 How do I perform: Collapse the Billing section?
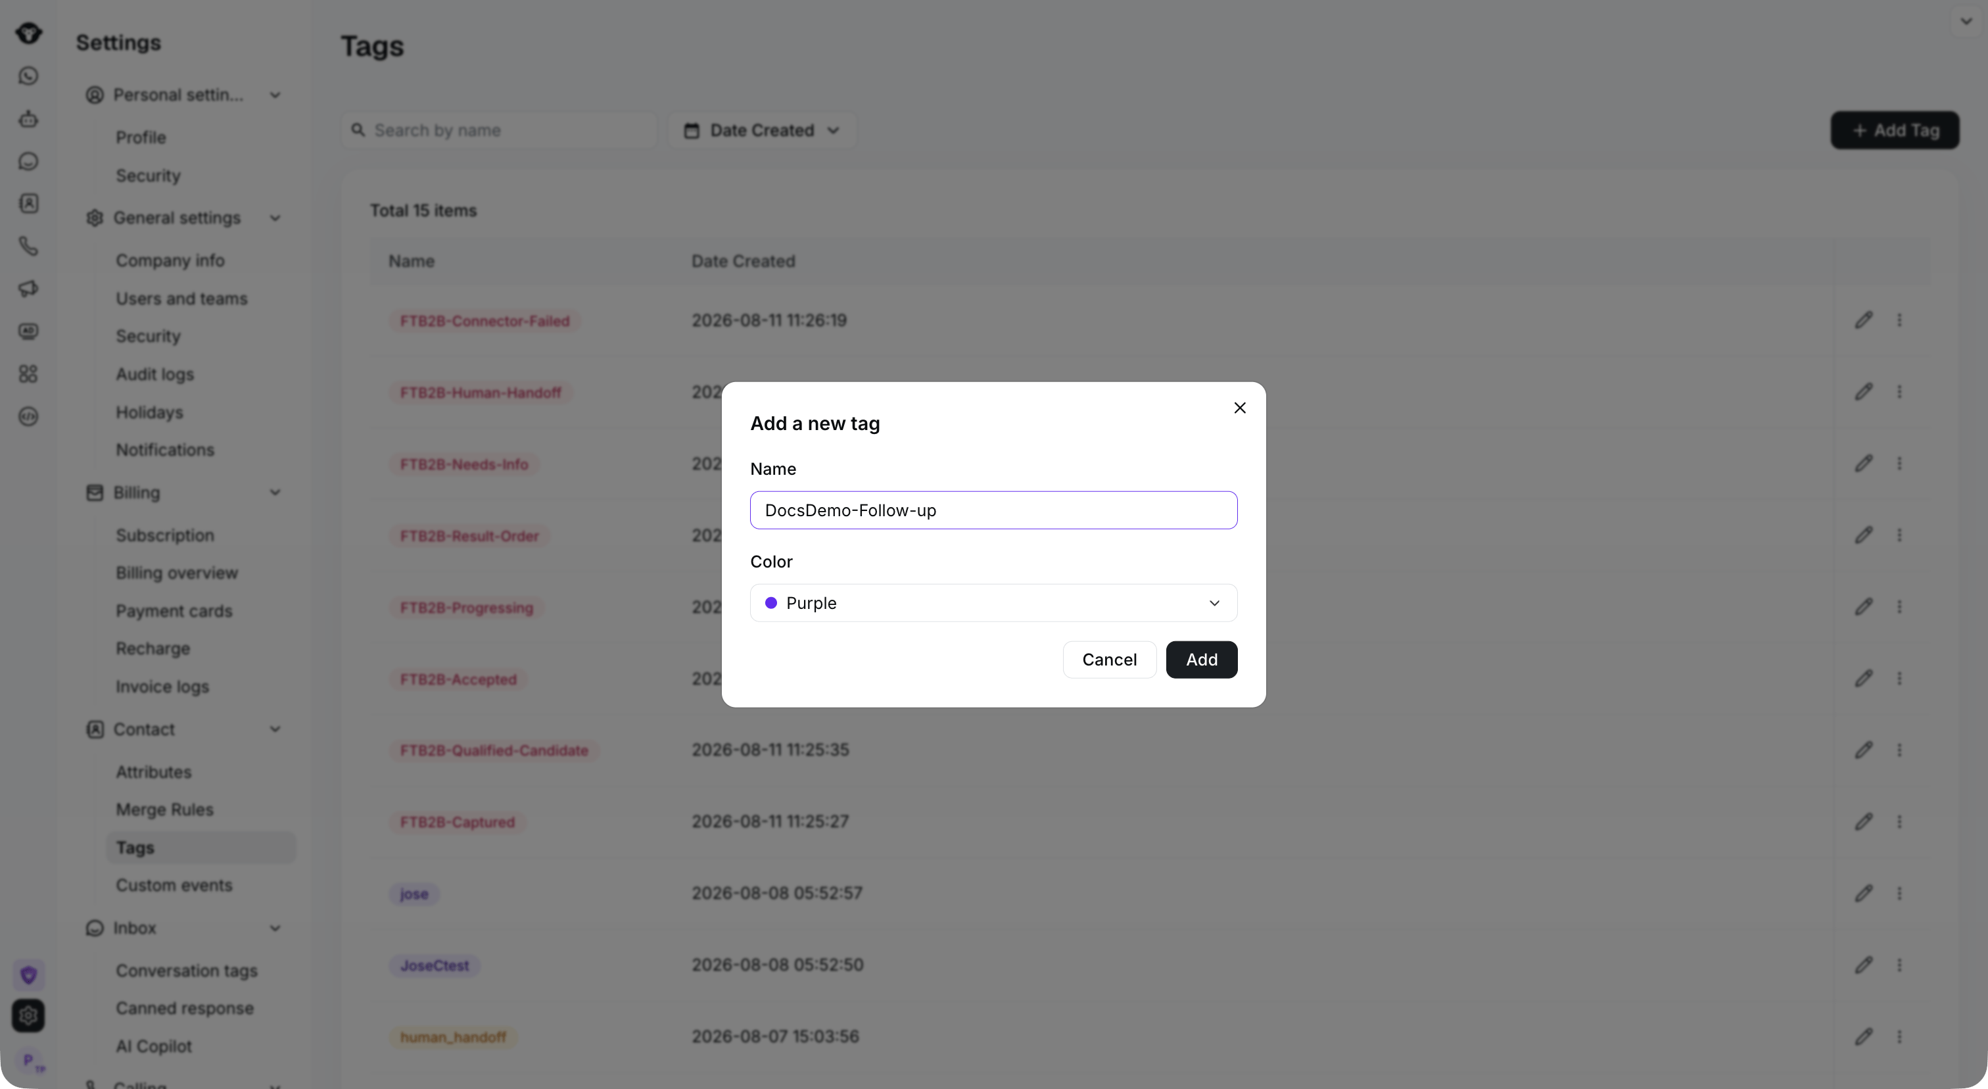click(275, 493)
